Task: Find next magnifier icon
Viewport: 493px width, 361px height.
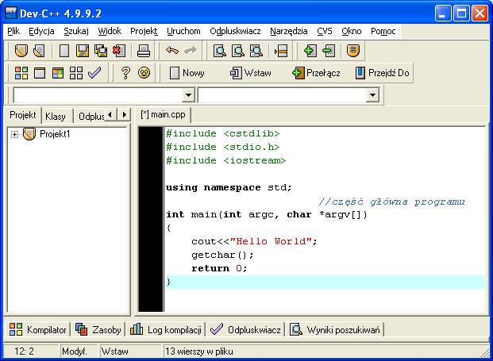Action: click(x=256, y=51)
